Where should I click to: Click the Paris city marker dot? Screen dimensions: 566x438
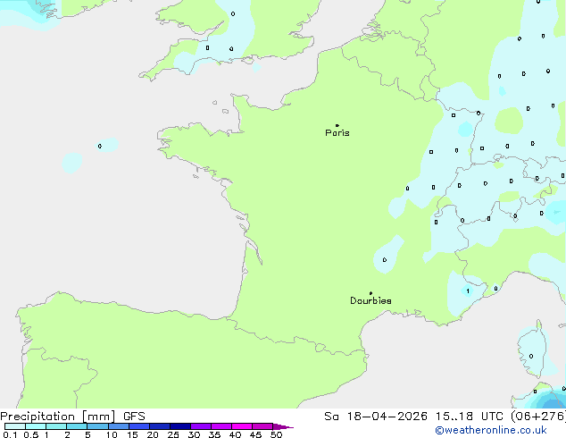point(337,126)
